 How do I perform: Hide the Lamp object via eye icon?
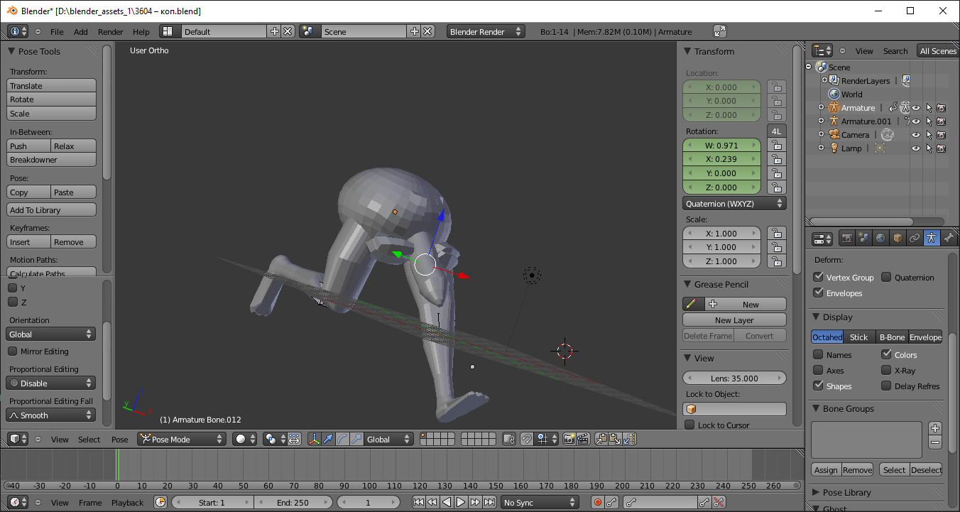coord(916,148)
